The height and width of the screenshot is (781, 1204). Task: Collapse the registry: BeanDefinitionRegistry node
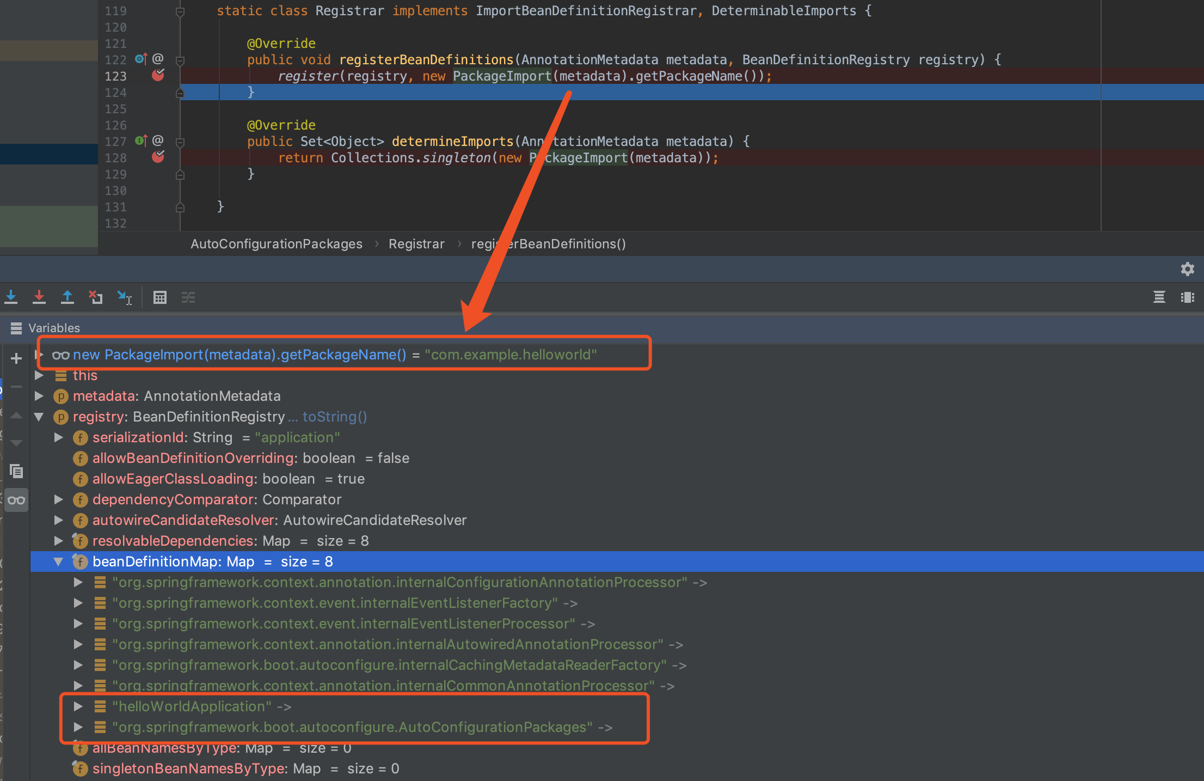point(39,417)
